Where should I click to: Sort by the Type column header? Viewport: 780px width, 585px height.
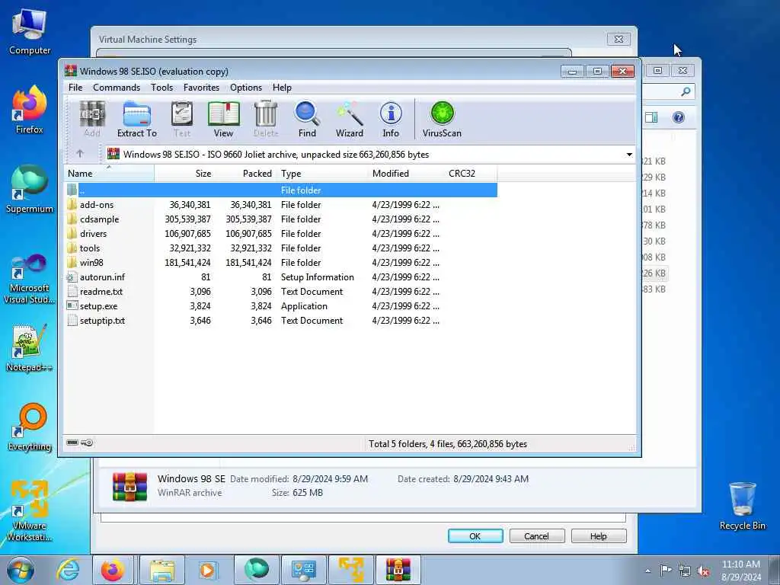point(322,173)
